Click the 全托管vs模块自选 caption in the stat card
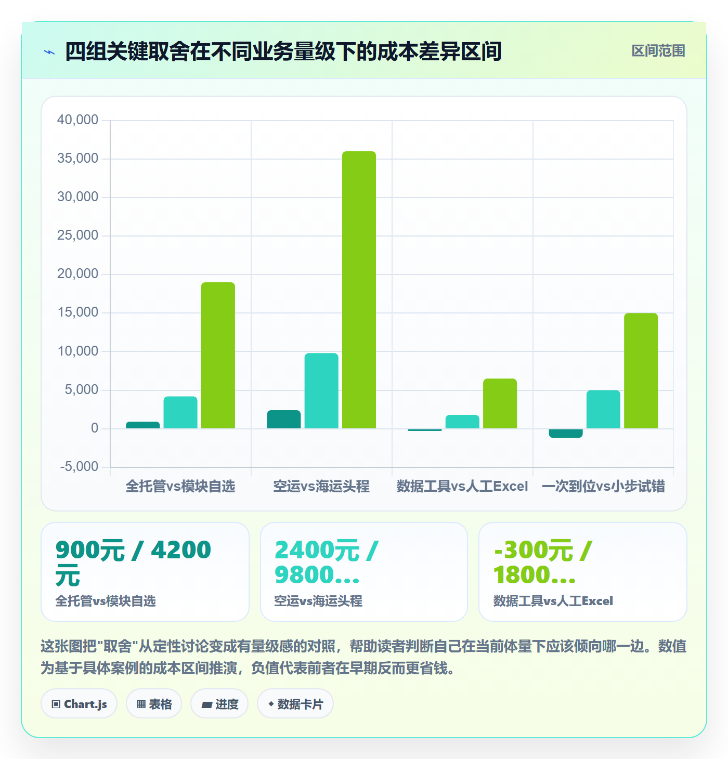 (106, 601)
